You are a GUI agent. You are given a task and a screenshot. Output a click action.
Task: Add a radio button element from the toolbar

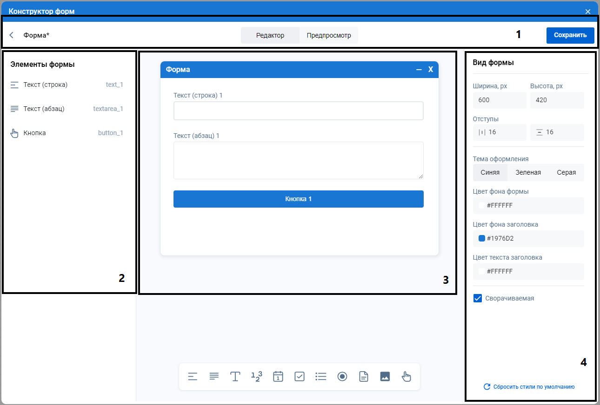pyautogui.click(x=342, y=376)
